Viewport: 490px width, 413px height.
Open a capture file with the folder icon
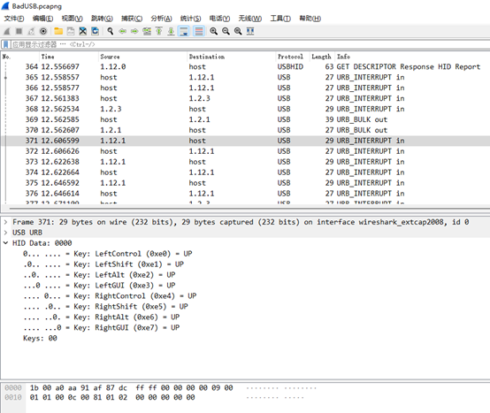(x=58, y=31)
